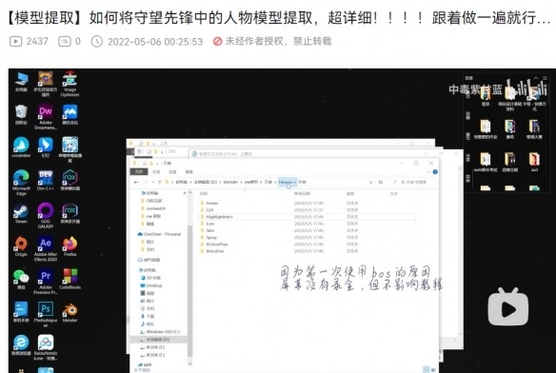
Task: Click the Heroes breadcrumb segment
Action: (286, 182)
